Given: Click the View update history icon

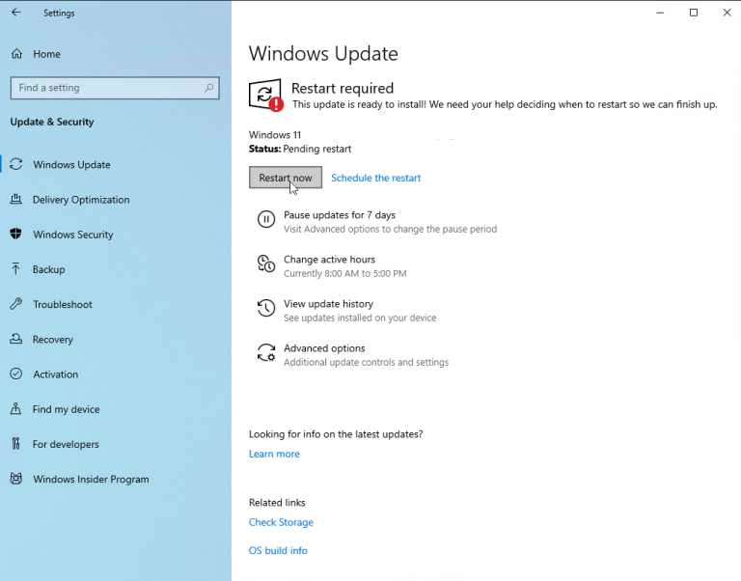Looking at the screenshot, I should tap(266, 309).
